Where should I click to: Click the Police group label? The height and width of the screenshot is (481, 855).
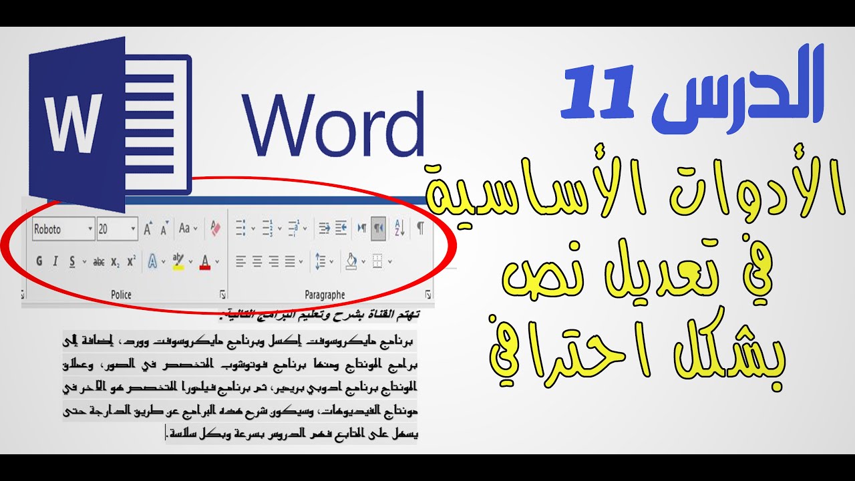pos(121,295)
